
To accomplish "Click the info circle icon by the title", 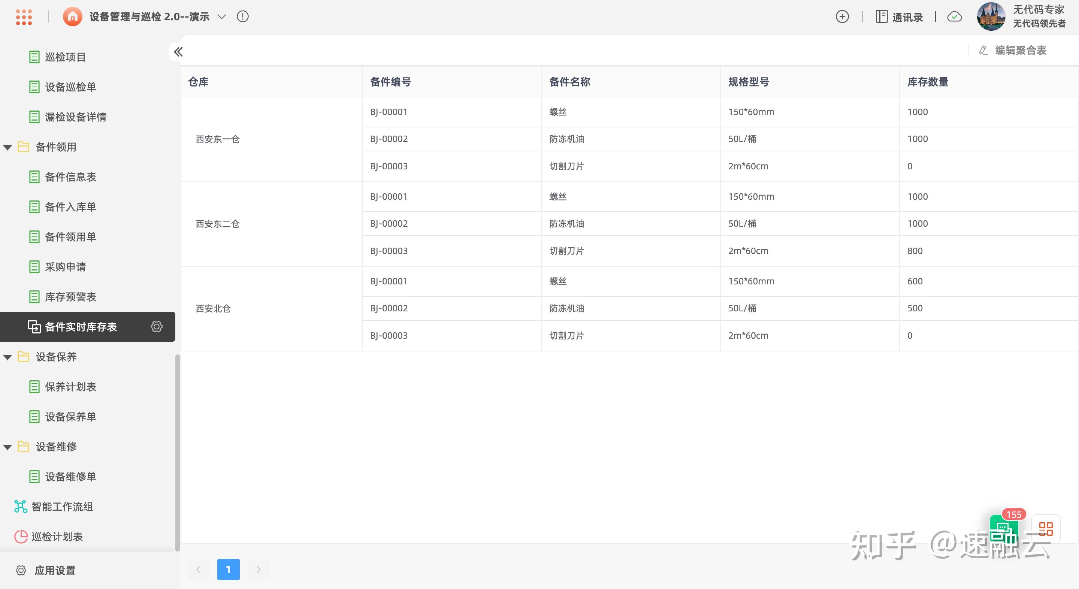I will point(242,17).
